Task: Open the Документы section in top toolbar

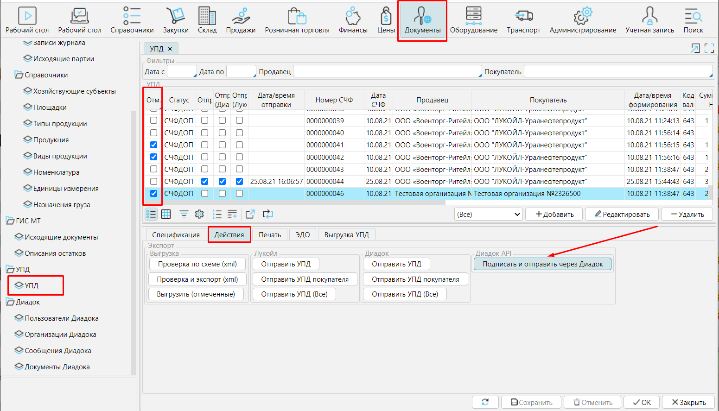Action: coord(422,21)
